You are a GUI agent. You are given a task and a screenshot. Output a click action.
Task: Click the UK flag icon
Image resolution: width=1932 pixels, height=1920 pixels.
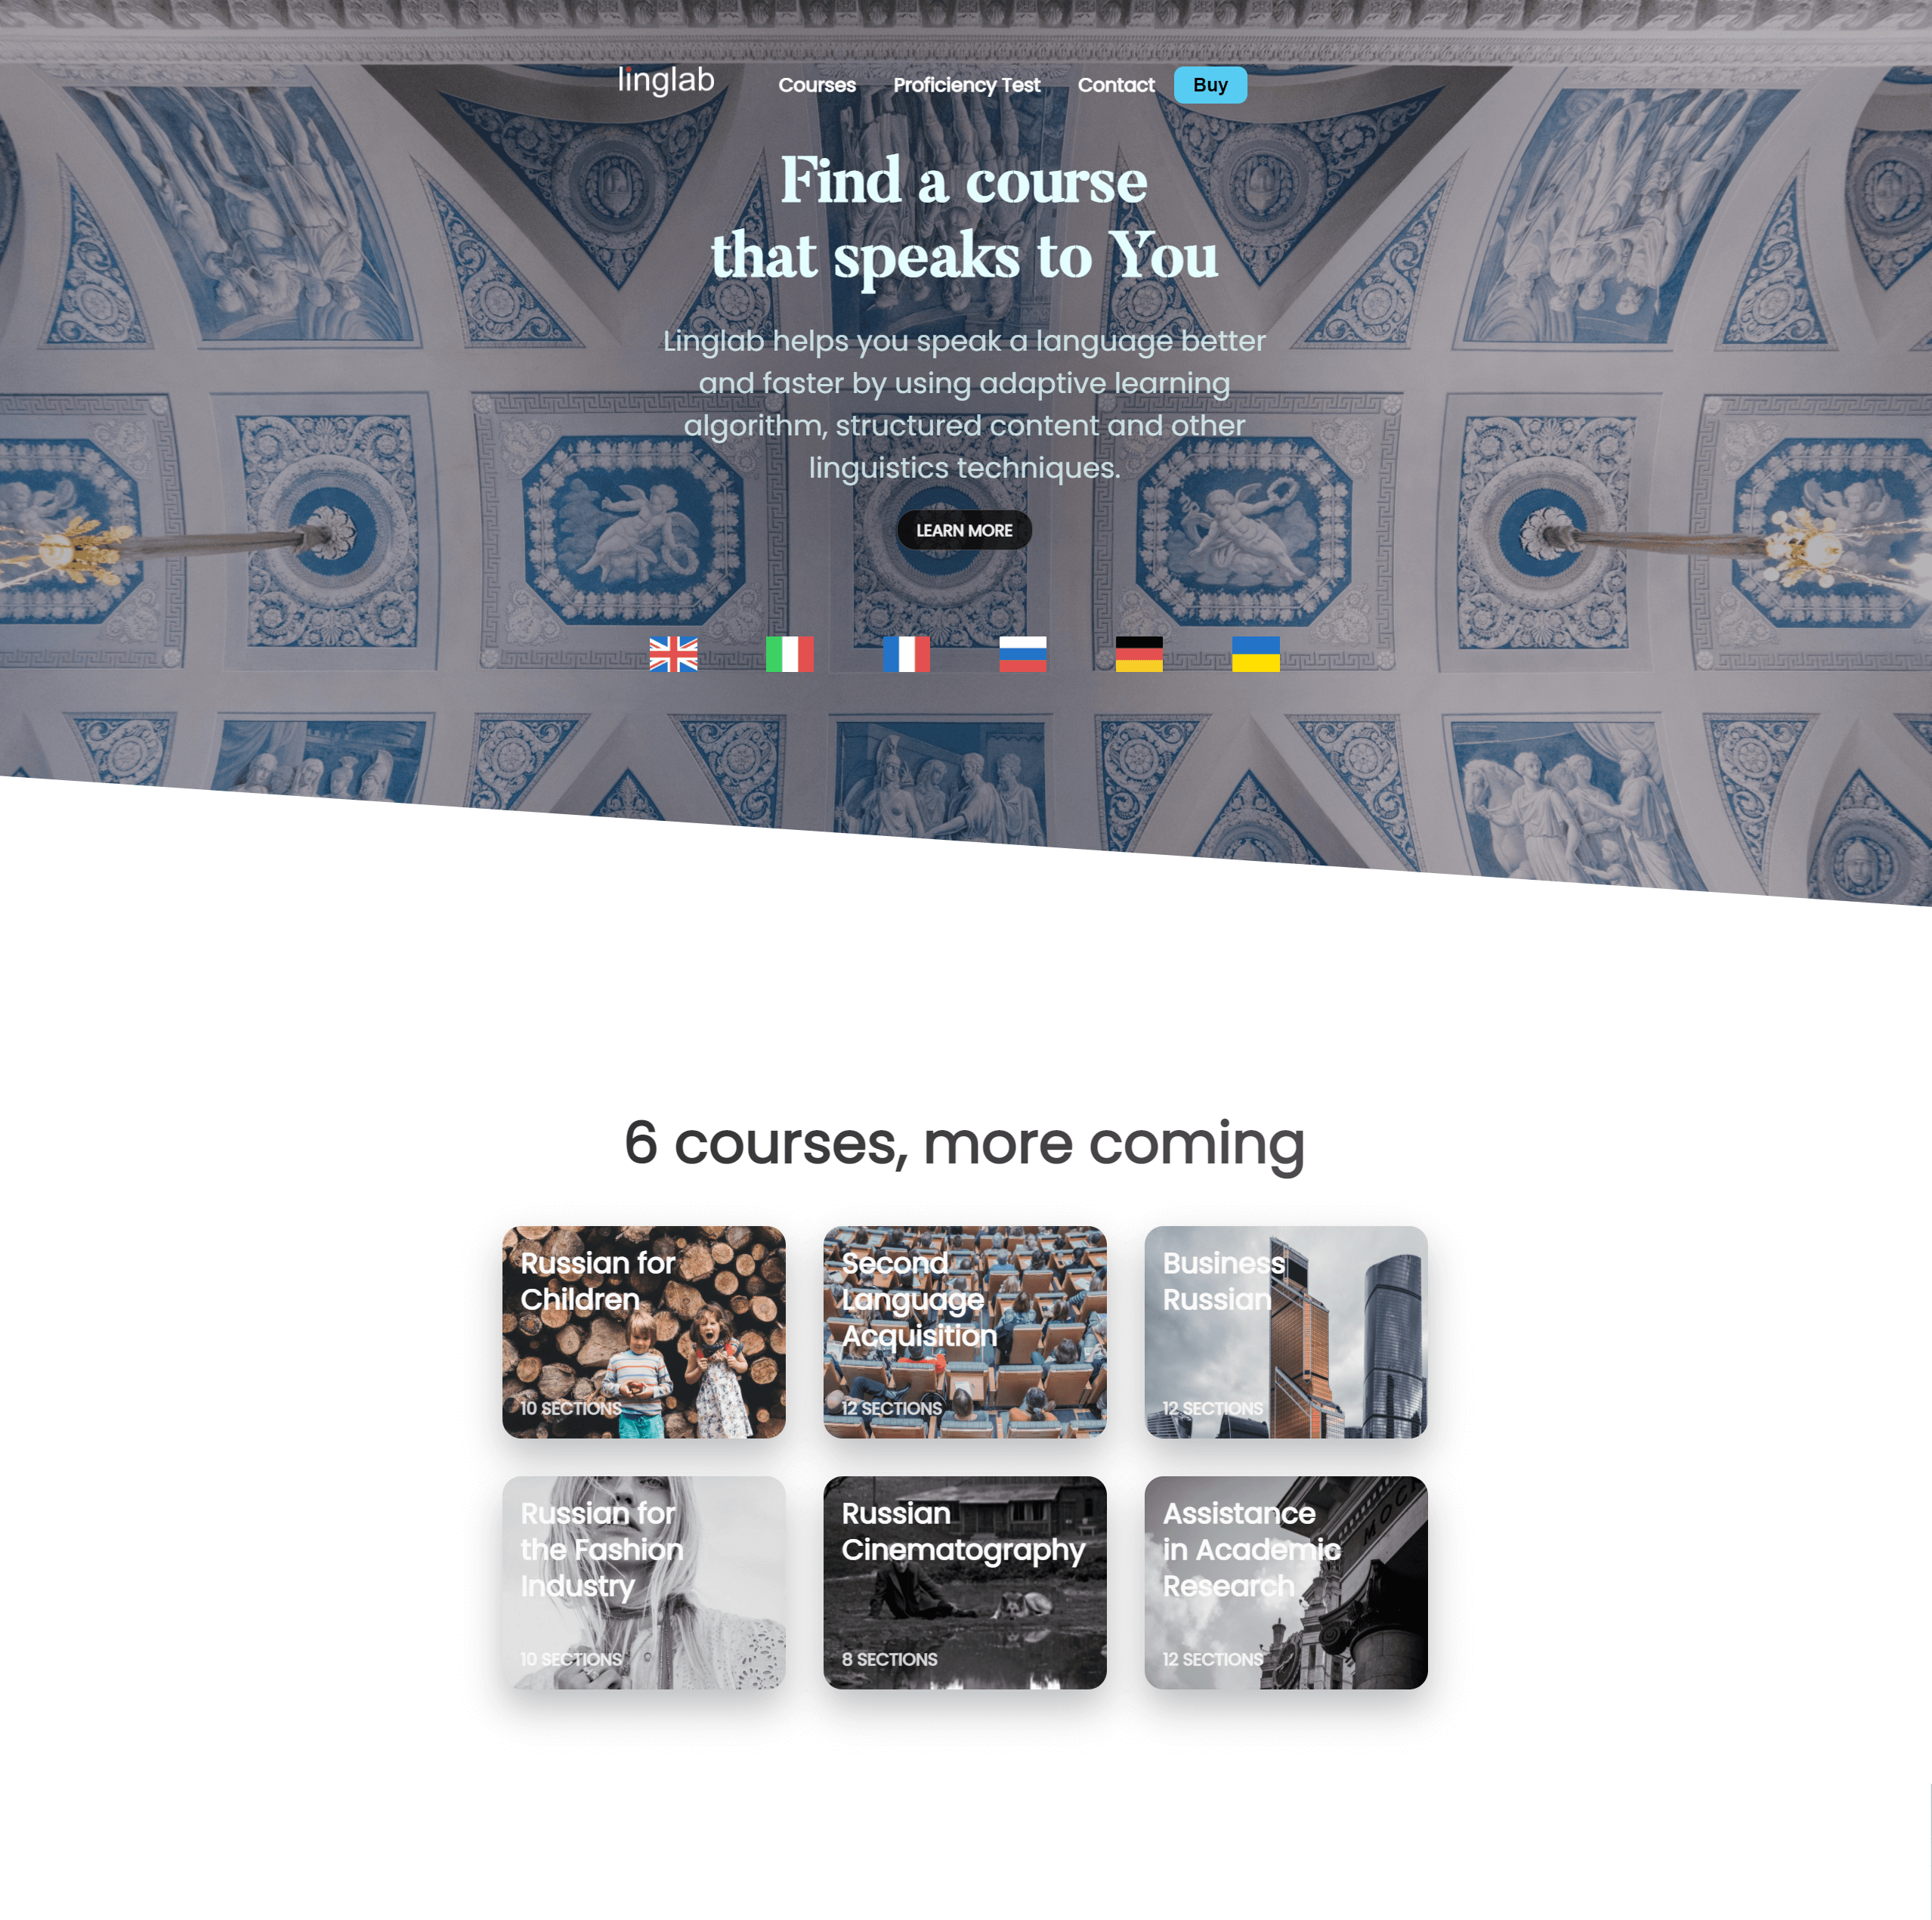(673, 651)
